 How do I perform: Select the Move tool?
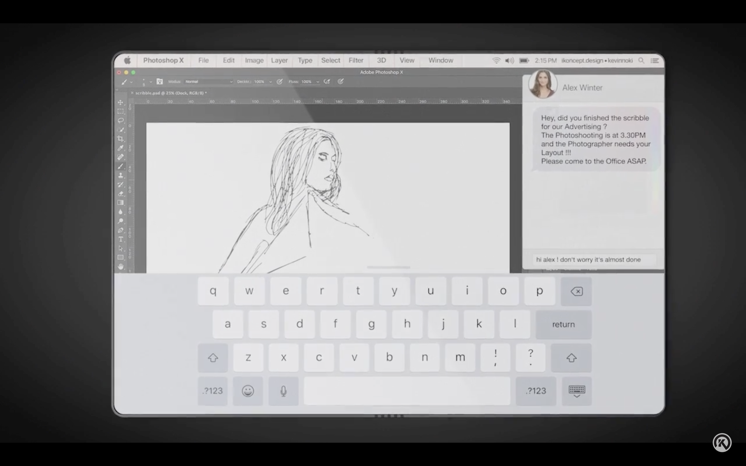pyautogui.click(x=120, y=103)
